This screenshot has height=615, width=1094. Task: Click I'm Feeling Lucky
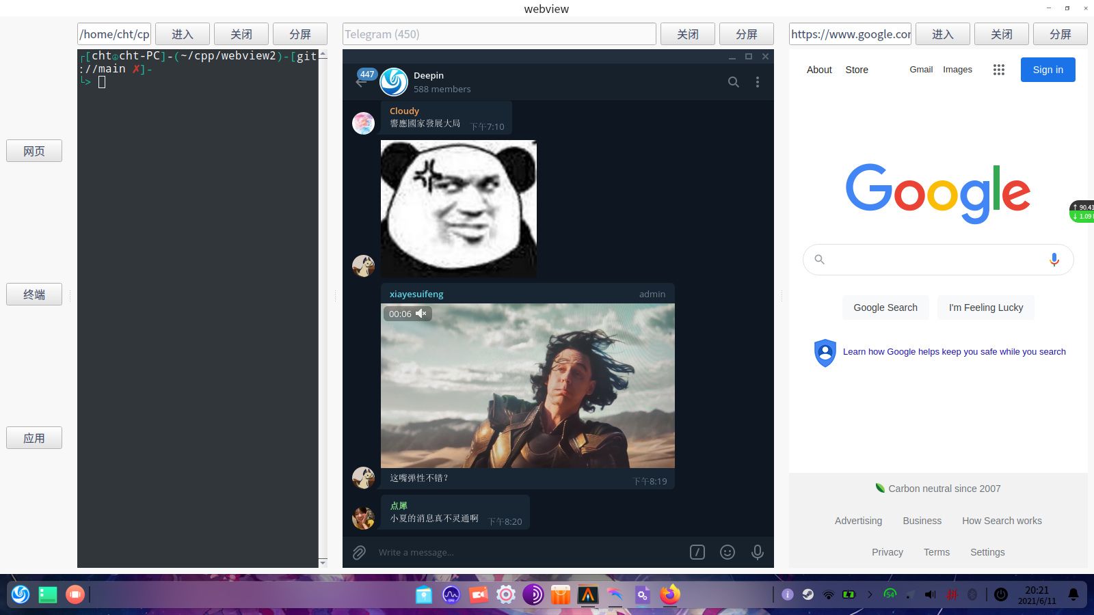(x=986, y=307)
